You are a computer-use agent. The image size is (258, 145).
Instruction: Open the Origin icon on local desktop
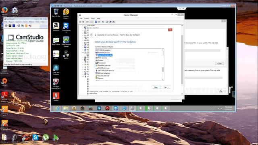[x=4, y=82]
